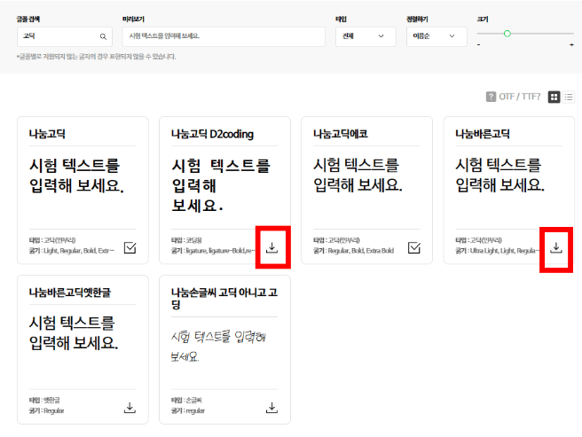Image resolution: width=582 pixels, height=437 pixels.
Task: Toggle the 나눔고딕 card checkmark
Action: click(x=130, y=247)
